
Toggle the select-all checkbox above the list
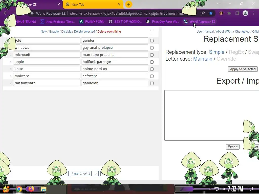coord(152,32)
